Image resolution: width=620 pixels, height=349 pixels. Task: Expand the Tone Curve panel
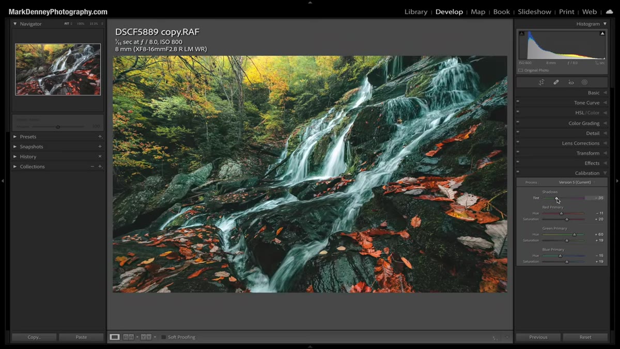click(x=605, y=103)
